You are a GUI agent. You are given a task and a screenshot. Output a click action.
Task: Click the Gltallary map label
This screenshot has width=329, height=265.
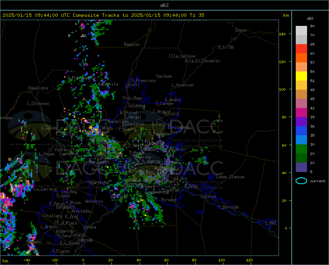pos(52,216)
